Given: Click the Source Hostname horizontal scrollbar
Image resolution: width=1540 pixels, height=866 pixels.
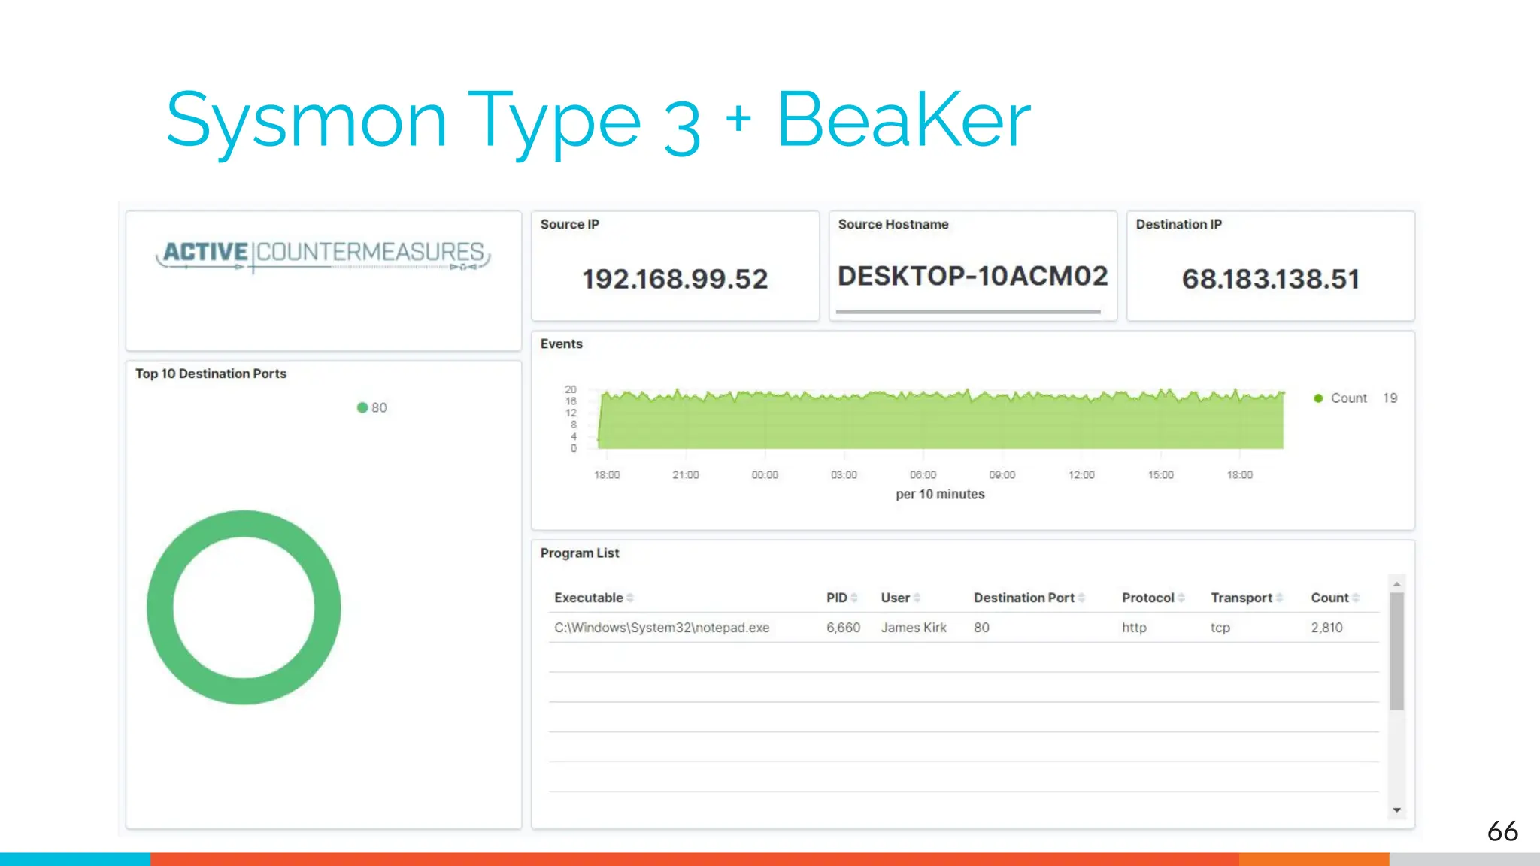Looking at the screenshot, I should 969,311.
